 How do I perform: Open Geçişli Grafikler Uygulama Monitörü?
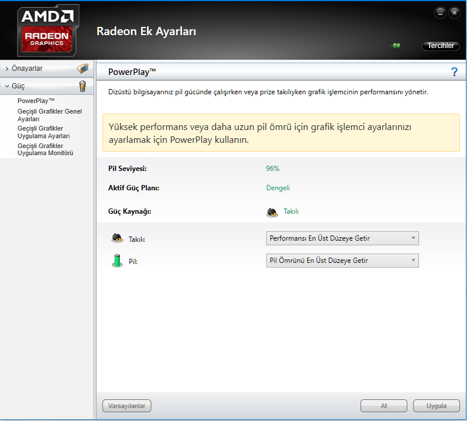pos(45,149)
